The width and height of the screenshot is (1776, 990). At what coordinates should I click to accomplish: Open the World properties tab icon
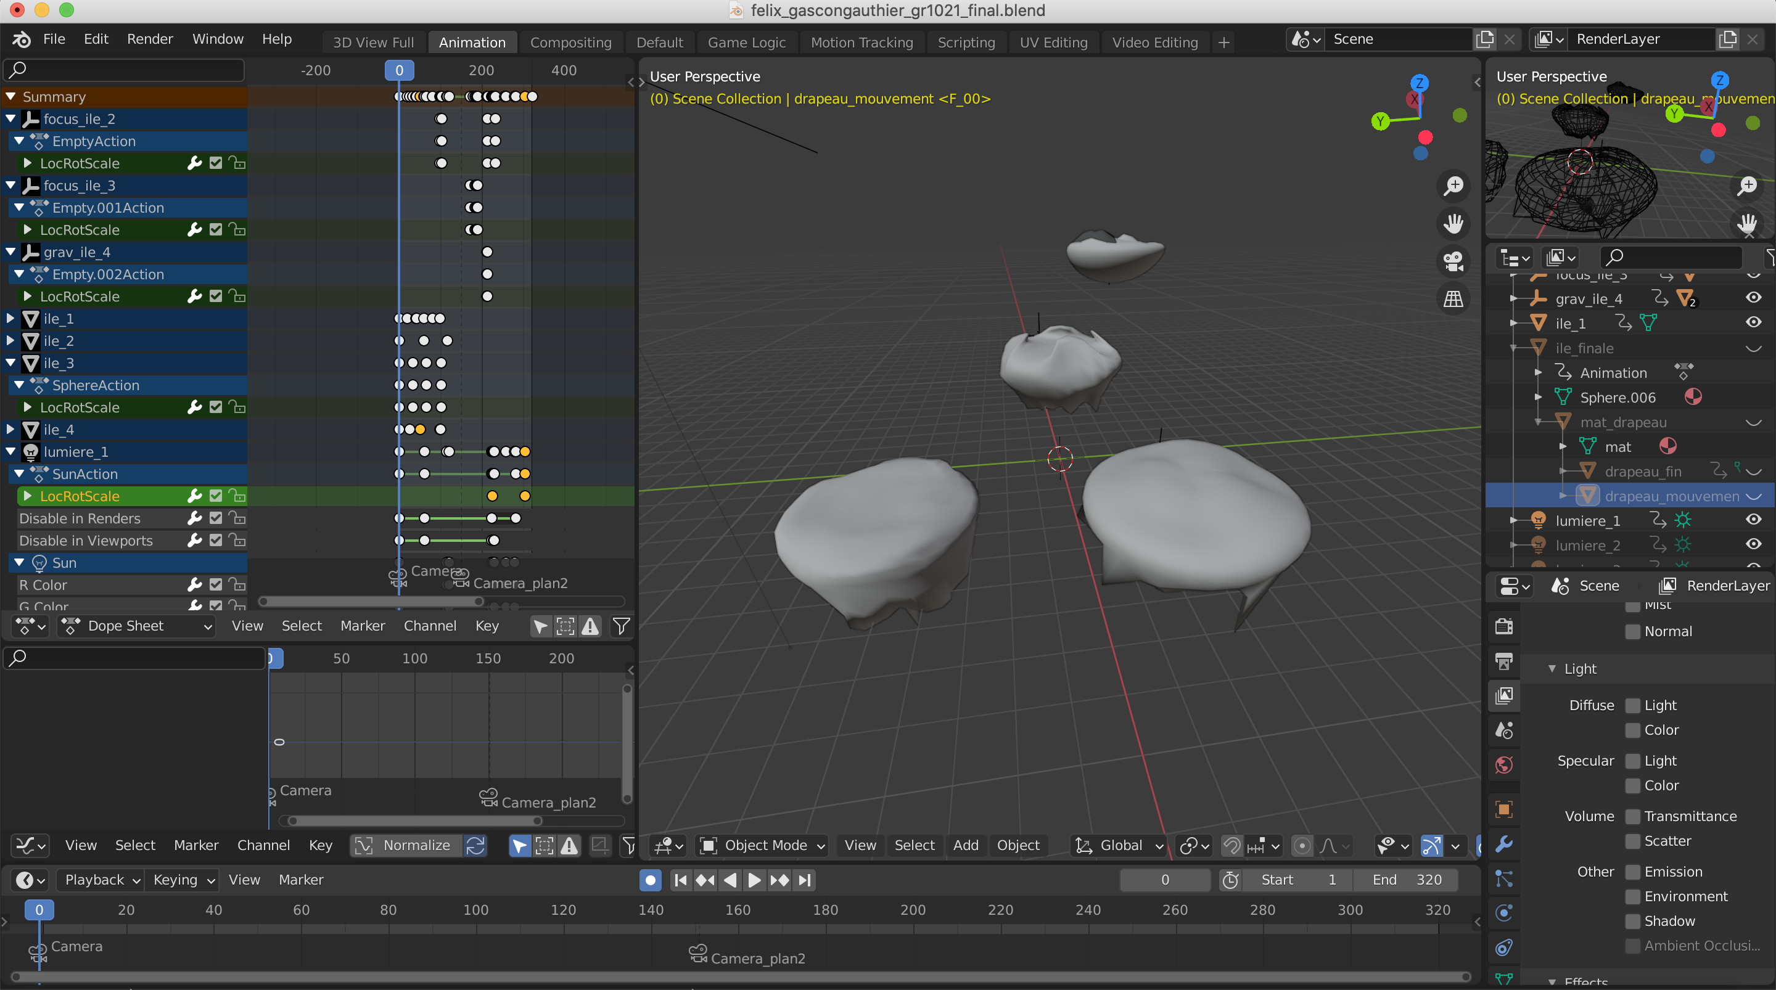pos(1503,764)
